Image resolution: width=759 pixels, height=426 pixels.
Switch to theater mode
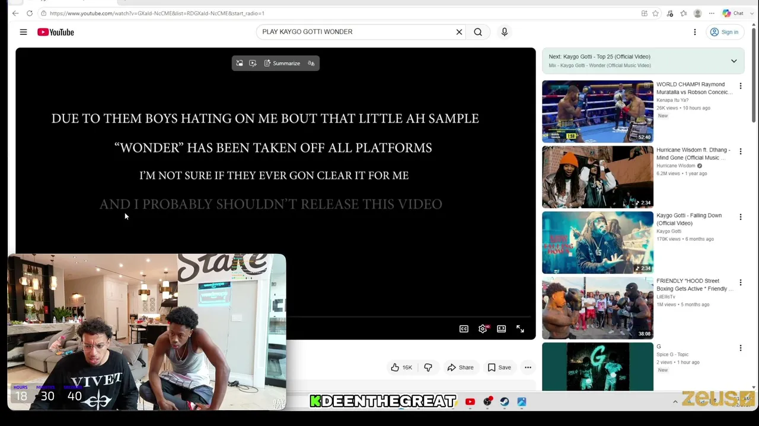click(x=502, y=329)
